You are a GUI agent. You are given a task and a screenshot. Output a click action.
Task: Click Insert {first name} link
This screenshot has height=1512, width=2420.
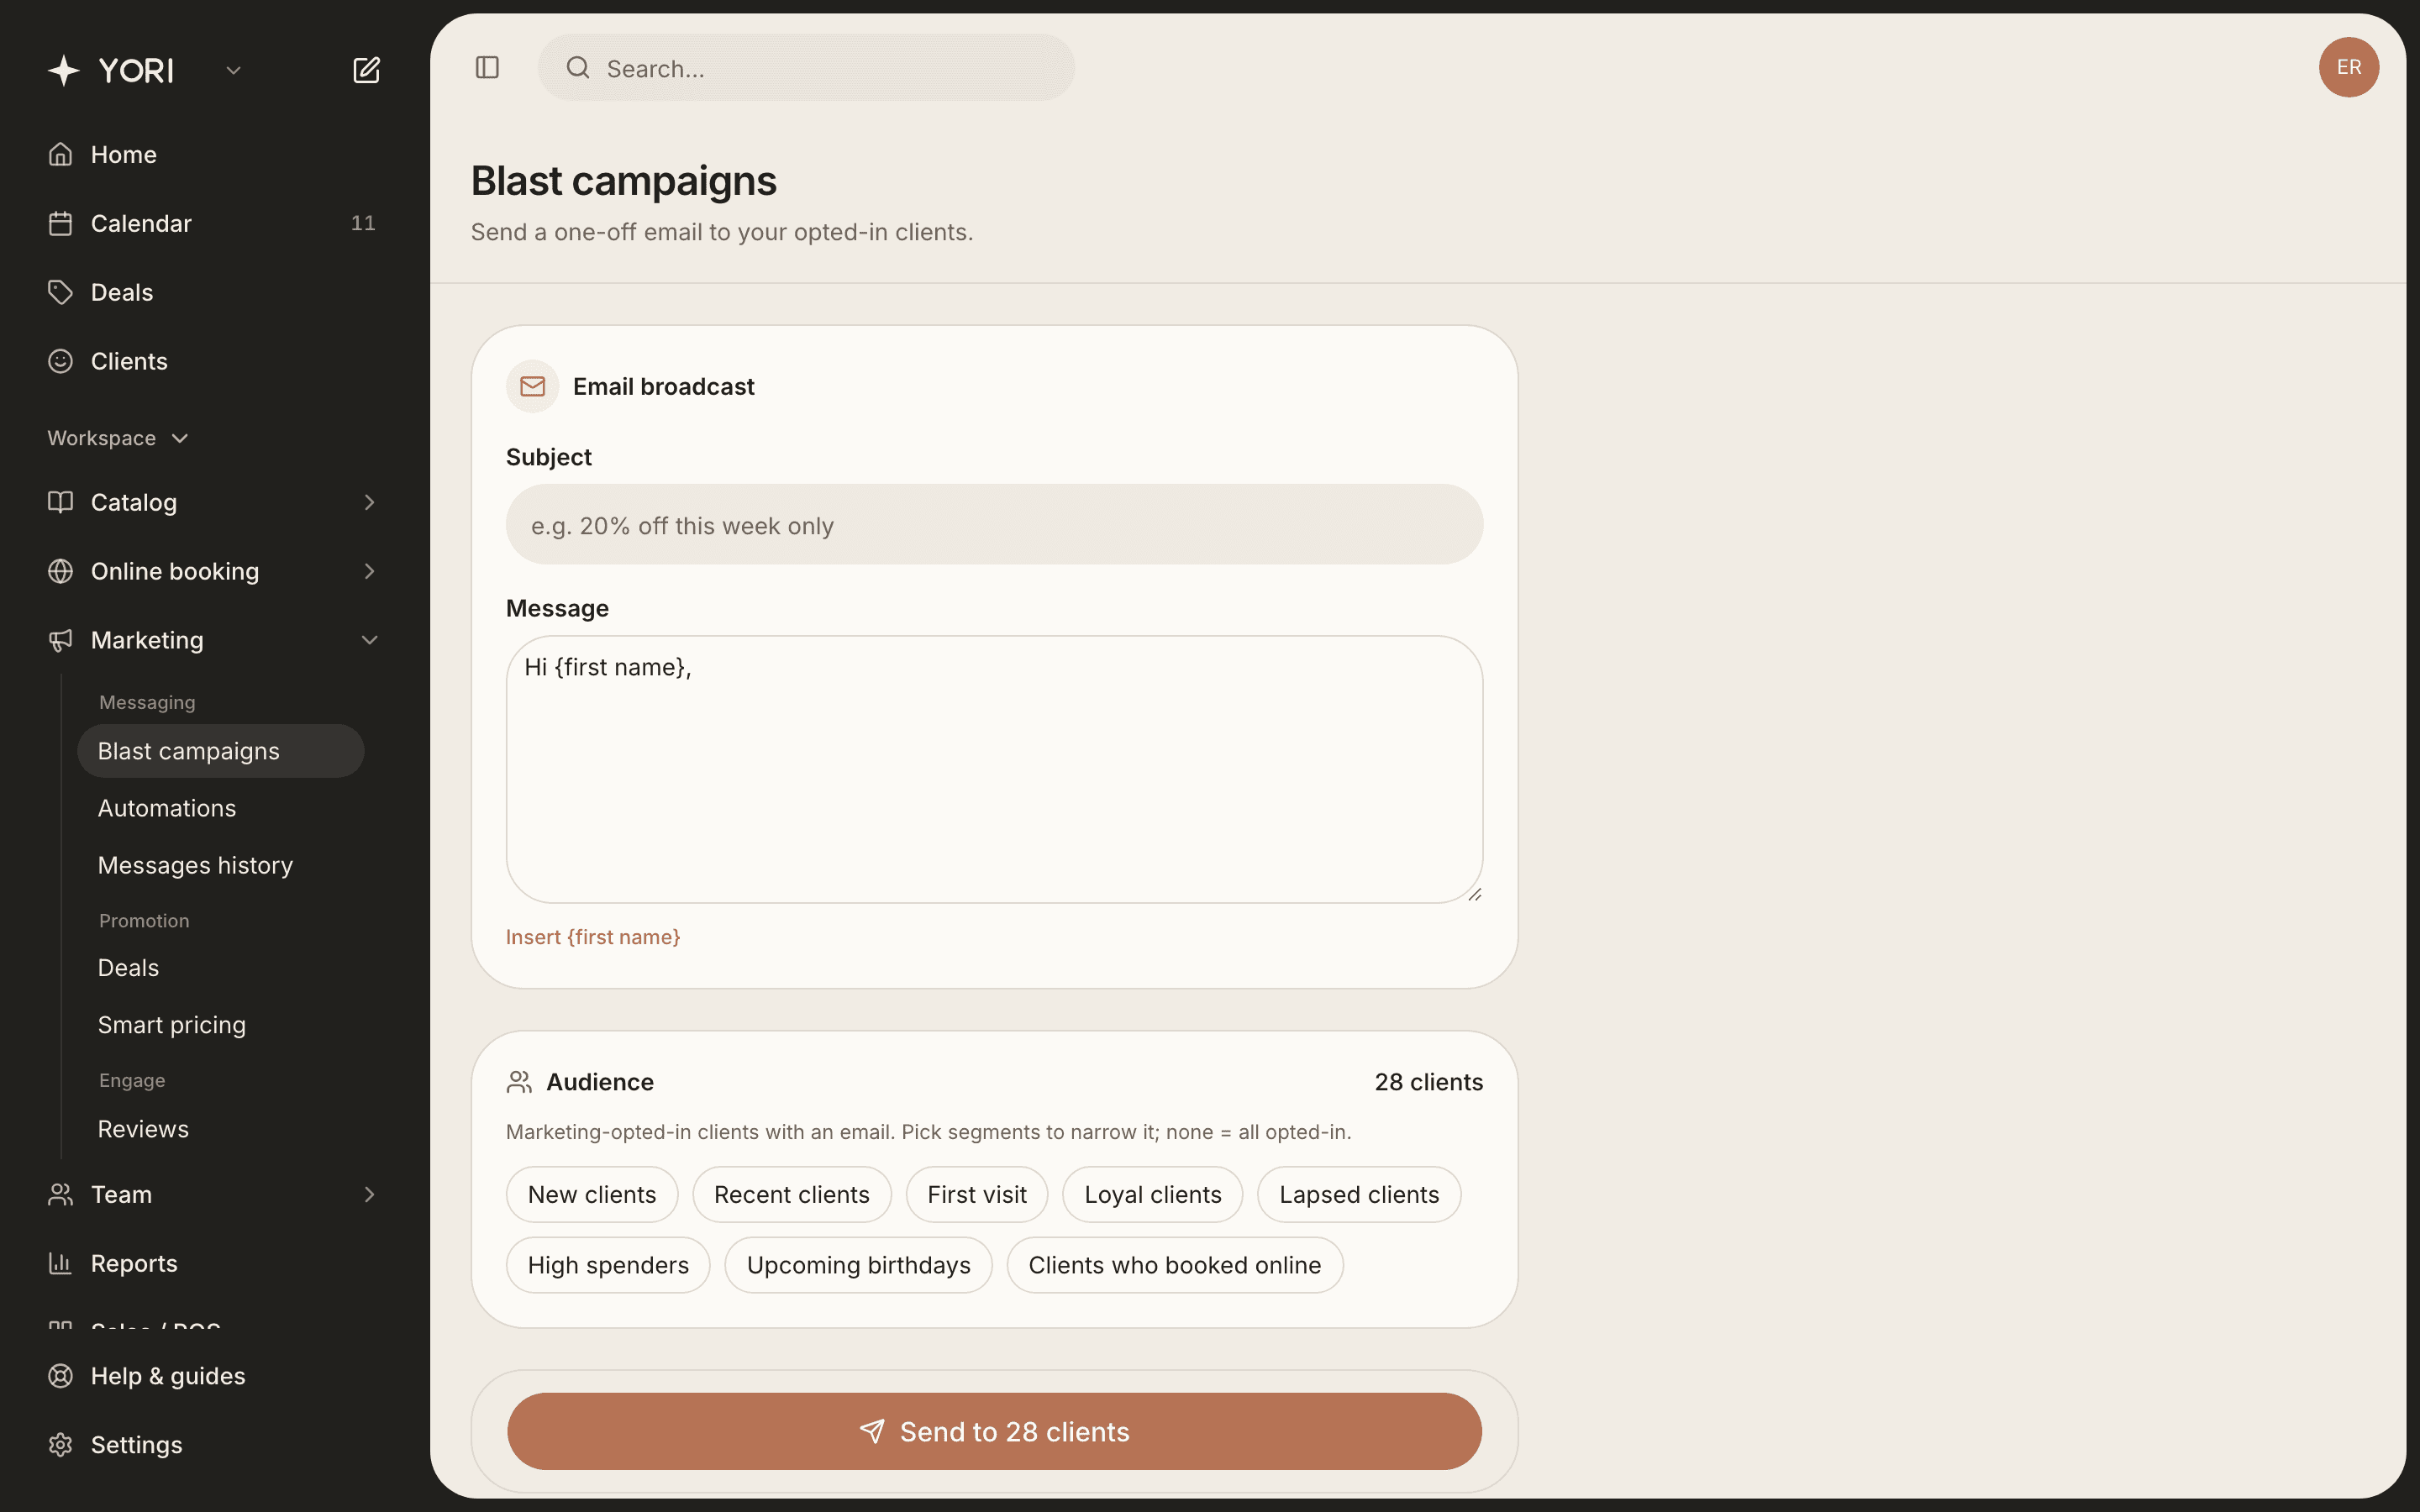tap(593, 937)
